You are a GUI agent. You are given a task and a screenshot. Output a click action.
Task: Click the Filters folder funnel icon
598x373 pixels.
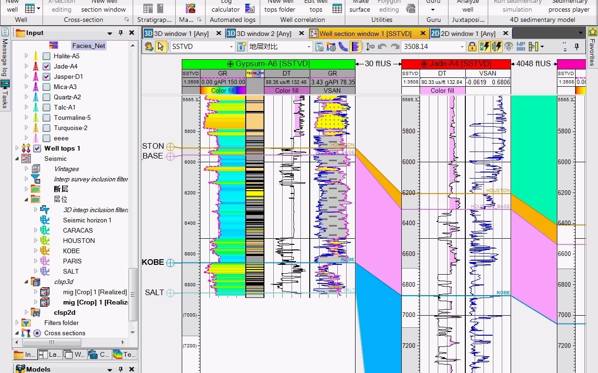pos(26,323)
